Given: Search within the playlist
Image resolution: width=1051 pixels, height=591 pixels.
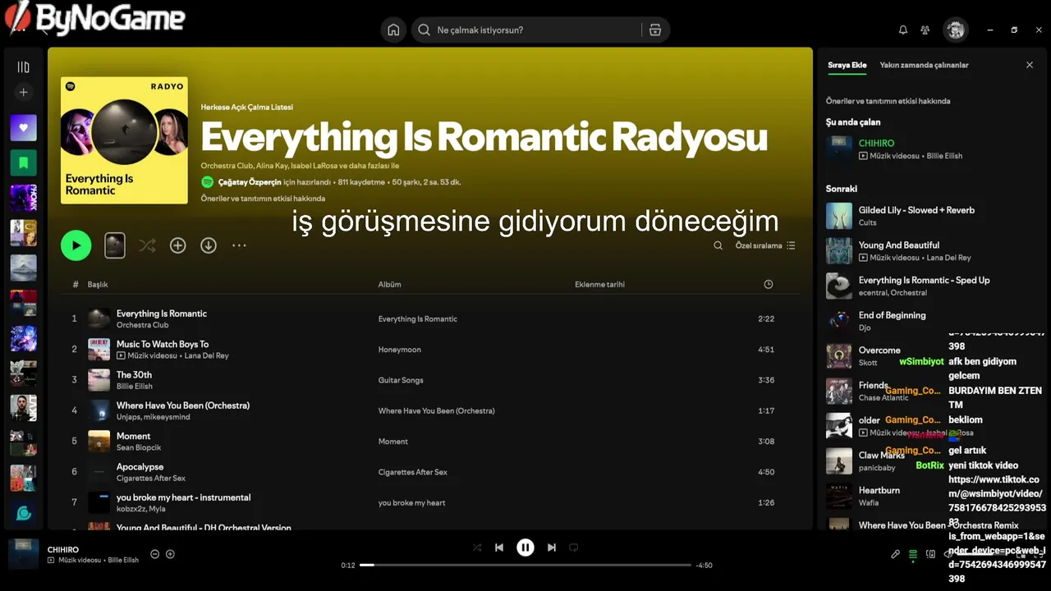Looking at the screenshot, I should coord(718,245).
